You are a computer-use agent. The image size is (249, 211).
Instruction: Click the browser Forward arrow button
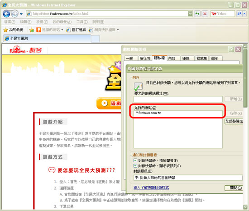point(15,14)
